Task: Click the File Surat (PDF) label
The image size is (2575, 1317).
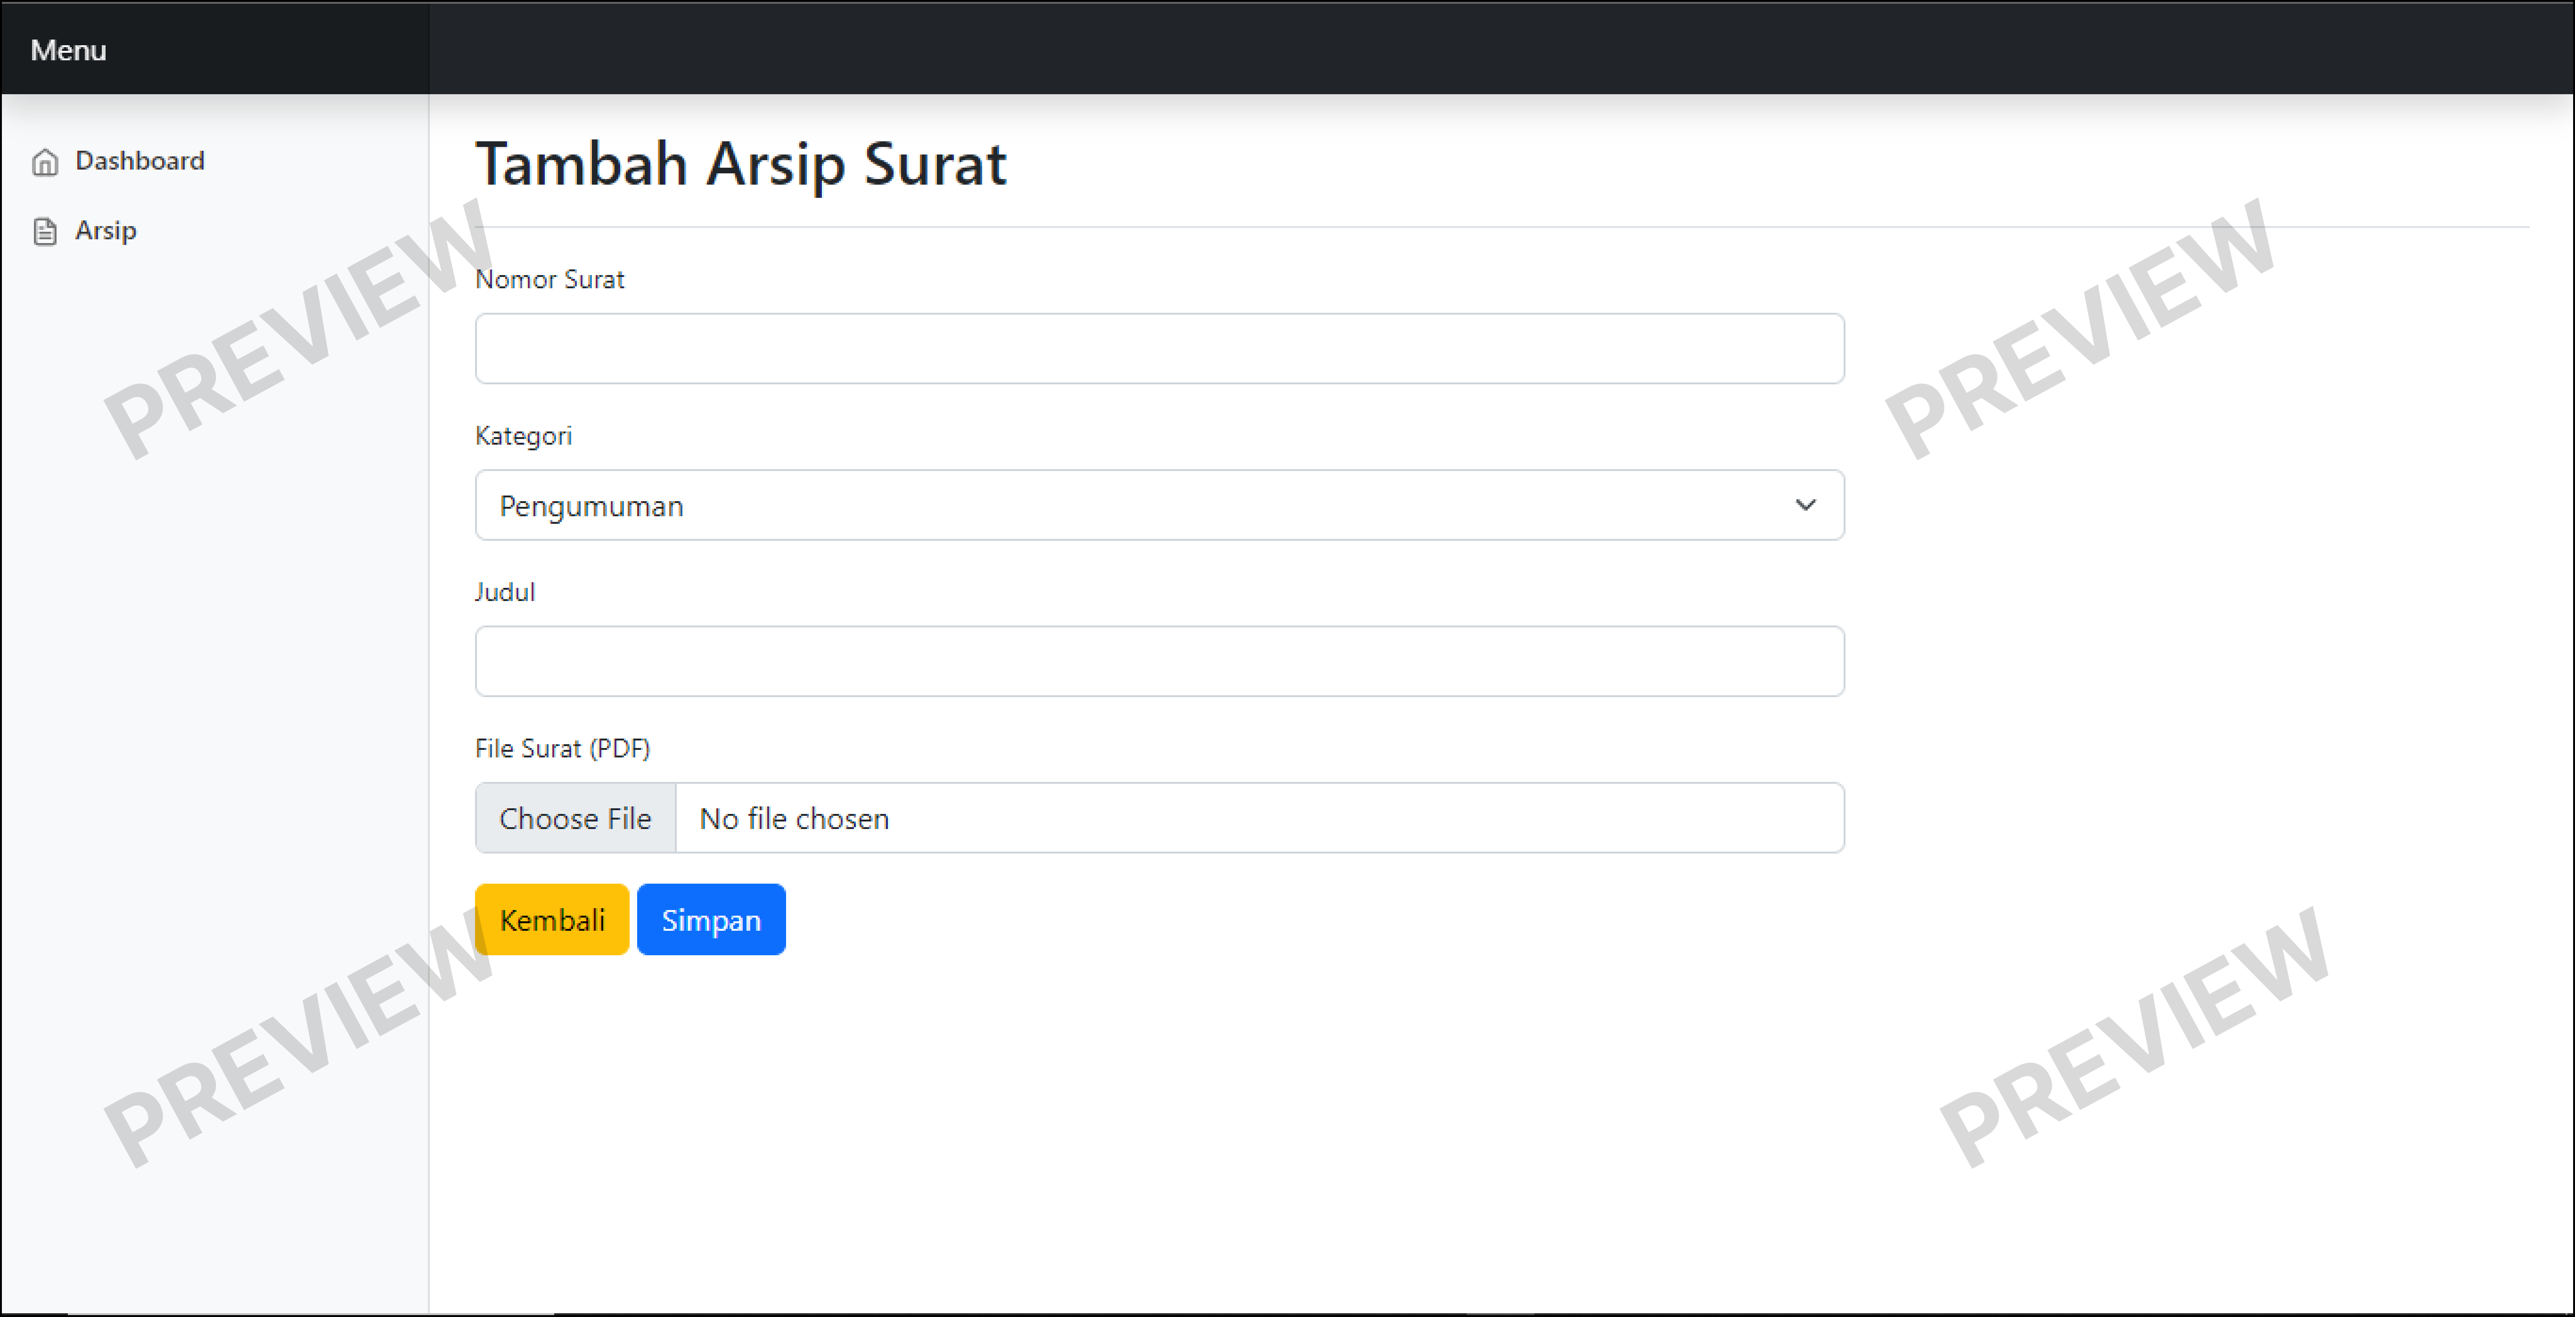Action: [563, 748]
